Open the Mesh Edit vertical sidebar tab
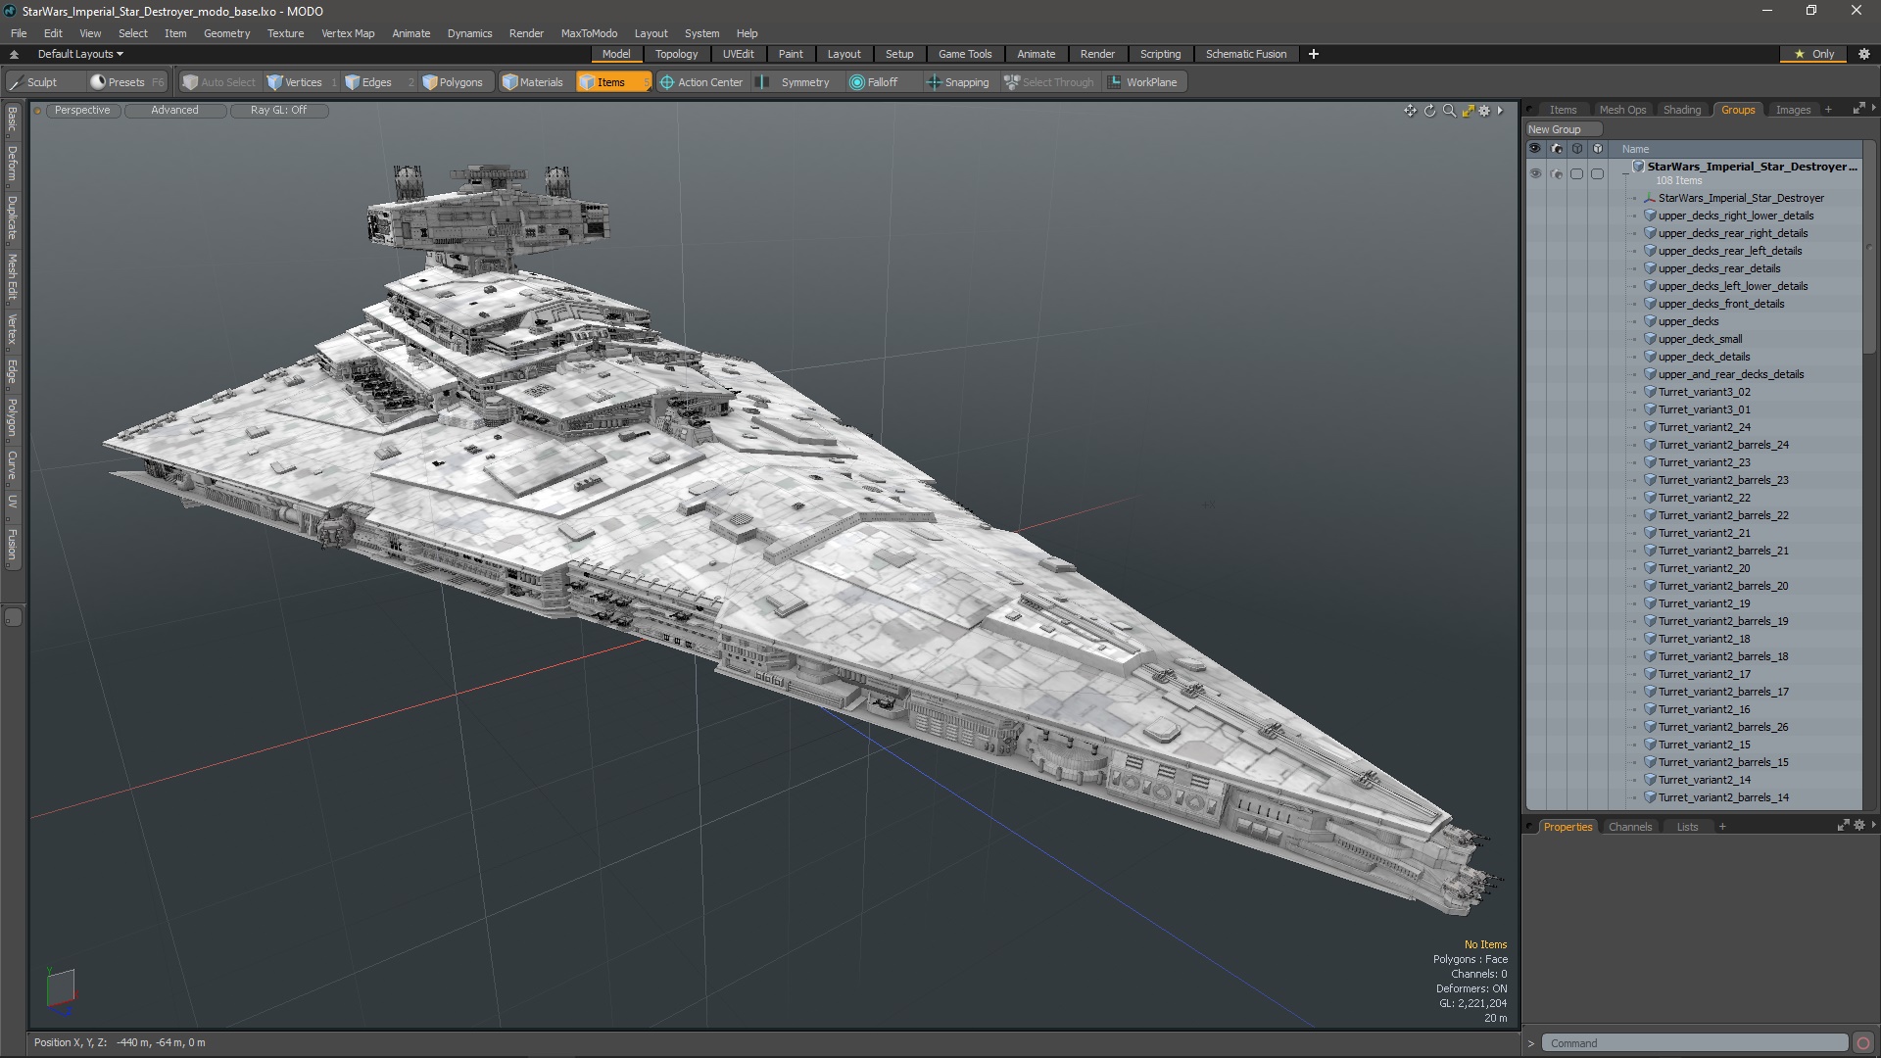Image resolution: width=1881 pixels, height=1058 pixels. click(x=12, y=277)
